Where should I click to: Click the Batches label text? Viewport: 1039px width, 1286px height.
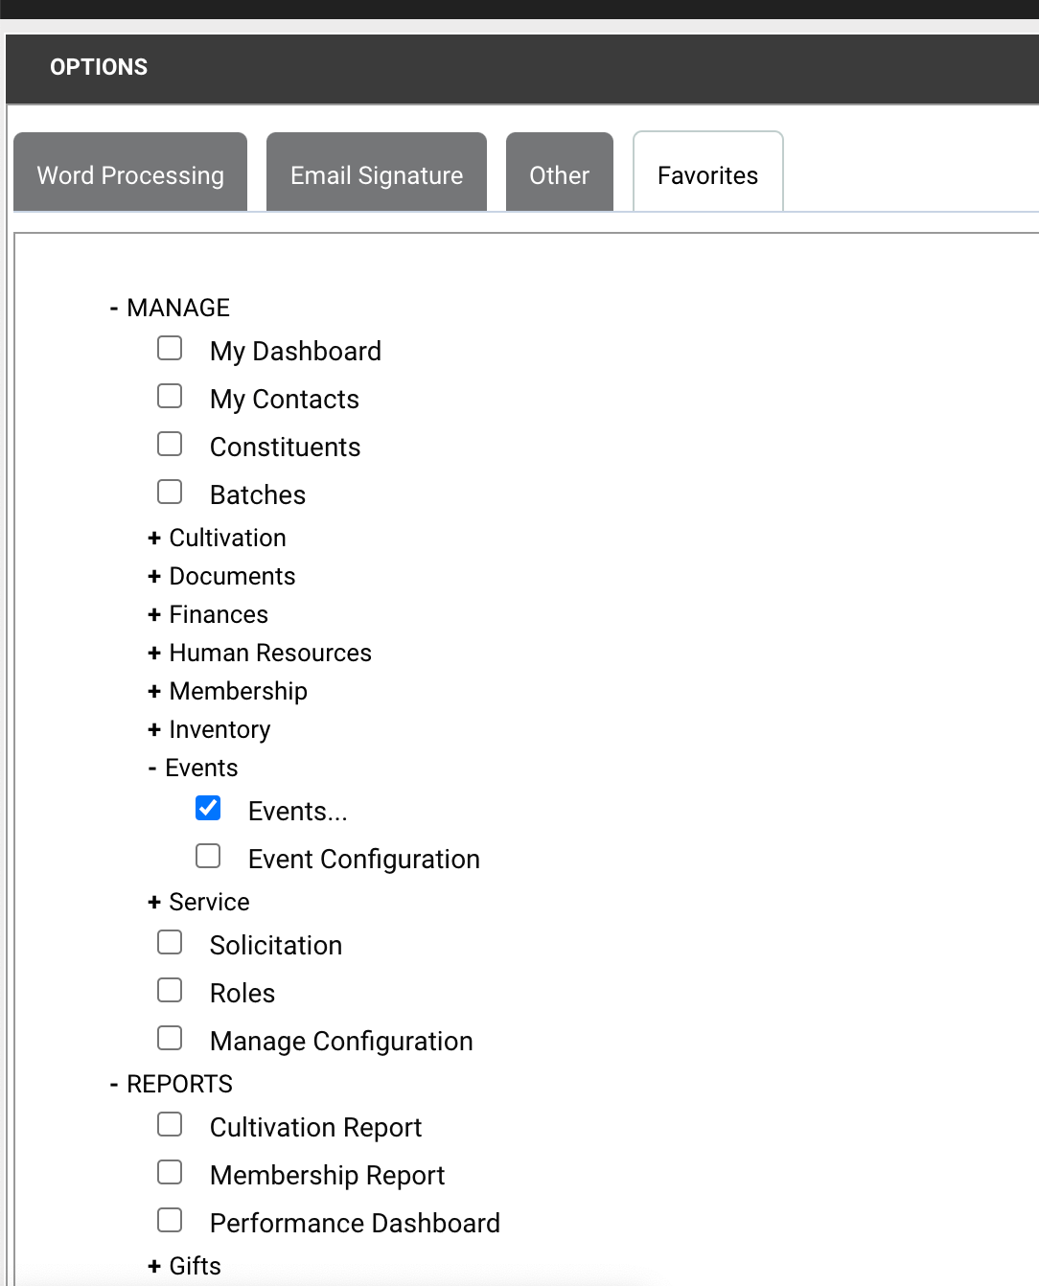coord(258,495)
